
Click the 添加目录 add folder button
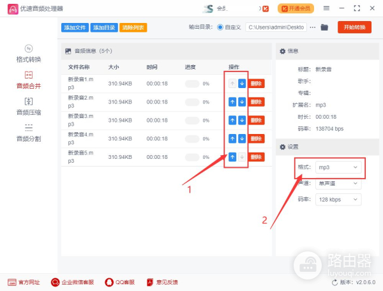tap(104, 27)
